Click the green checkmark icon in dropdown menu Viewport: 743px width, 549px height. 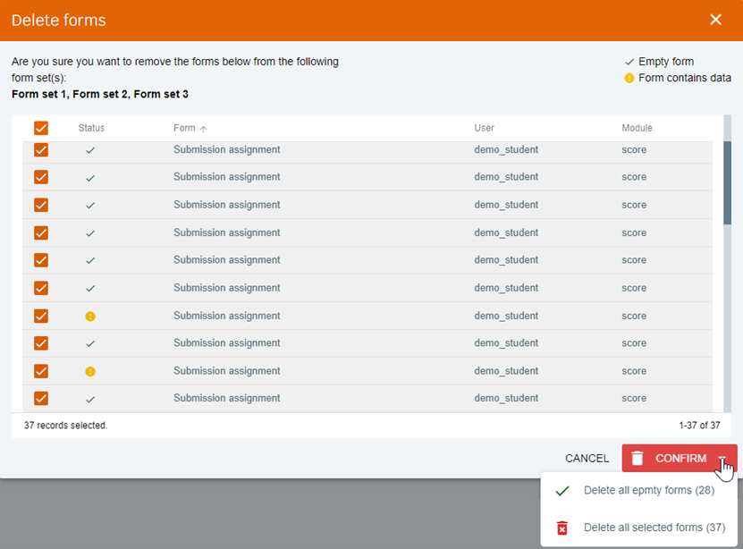[562, 491]
